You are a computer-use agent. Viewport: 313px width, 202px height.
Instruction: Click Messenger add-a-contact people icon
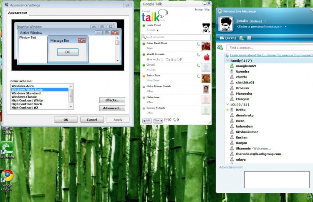pyautogui.click(x=220, y=47)
